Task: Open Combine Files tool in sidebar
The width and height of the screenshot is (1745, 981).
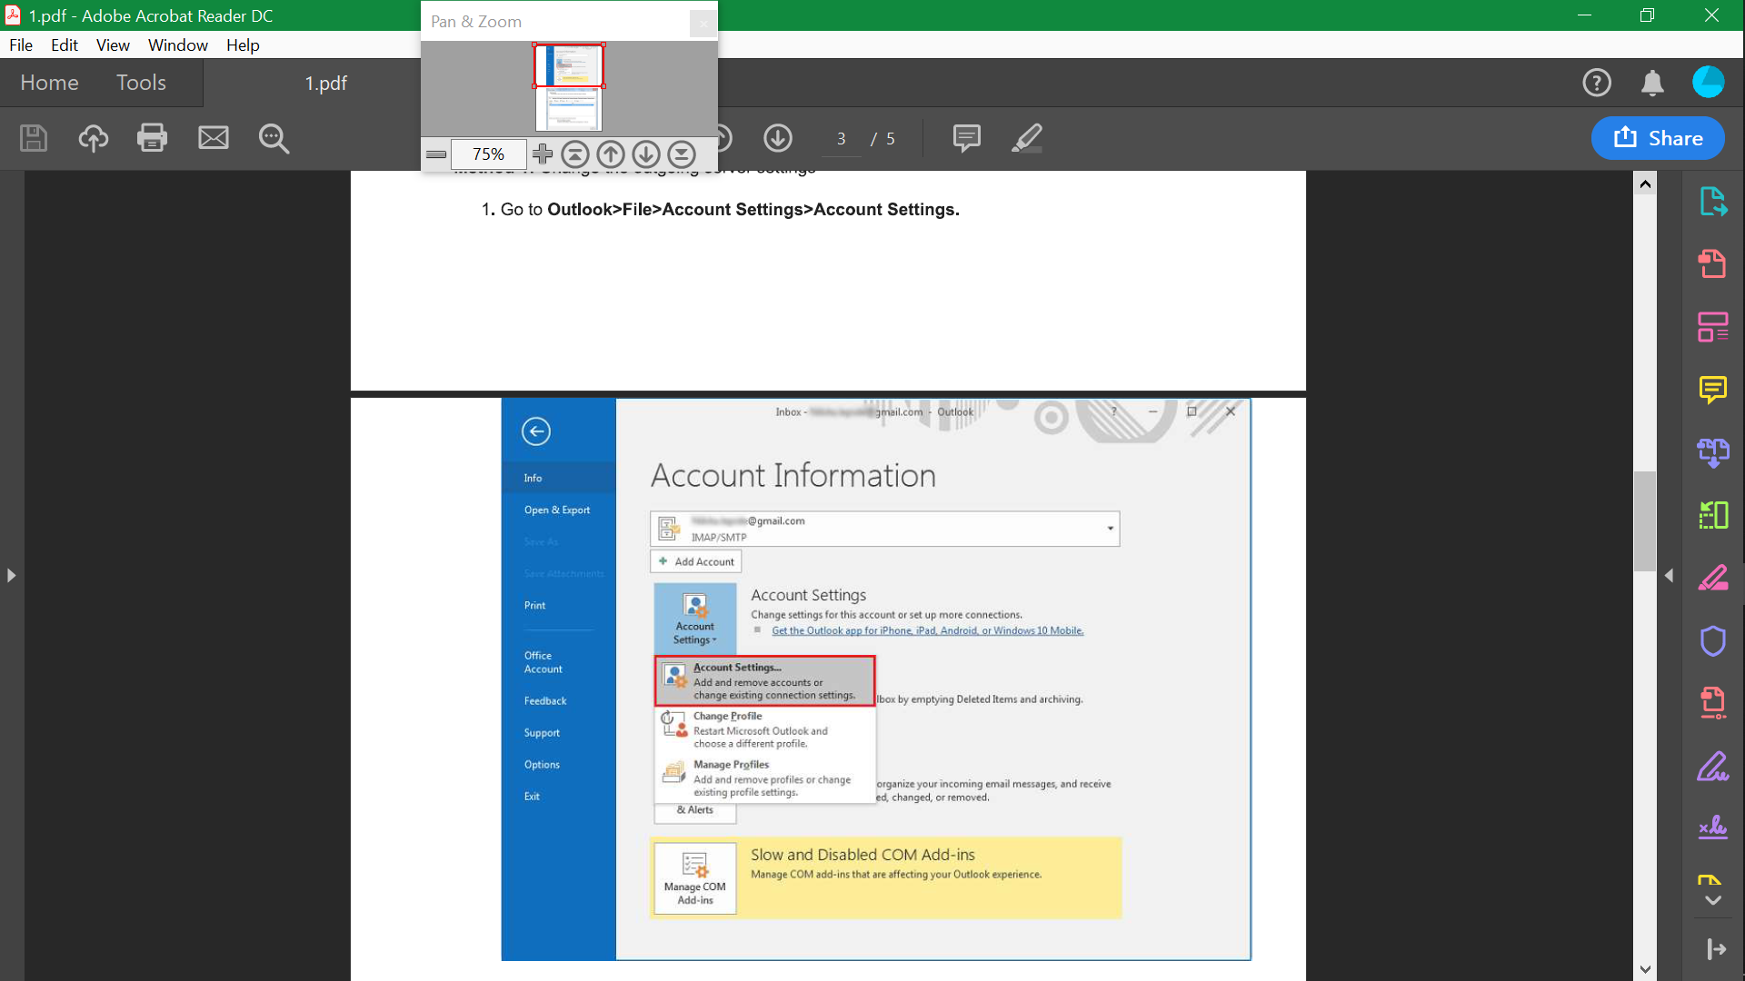Action: coord(1713,452)
